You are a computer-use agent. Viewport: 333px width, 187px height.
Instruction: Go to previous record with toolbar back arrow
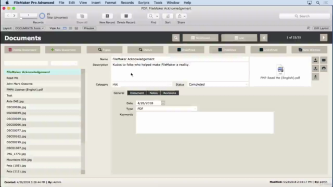coord(8,16)
